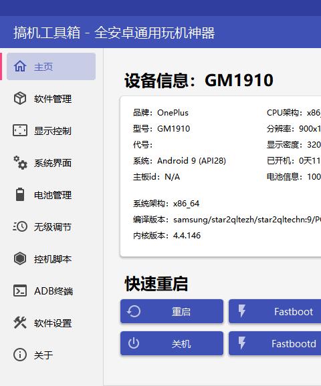Click the Fastbootd button text
This screenshot has height=386, width=321.
pyautogui.click(x=294, y=344)
